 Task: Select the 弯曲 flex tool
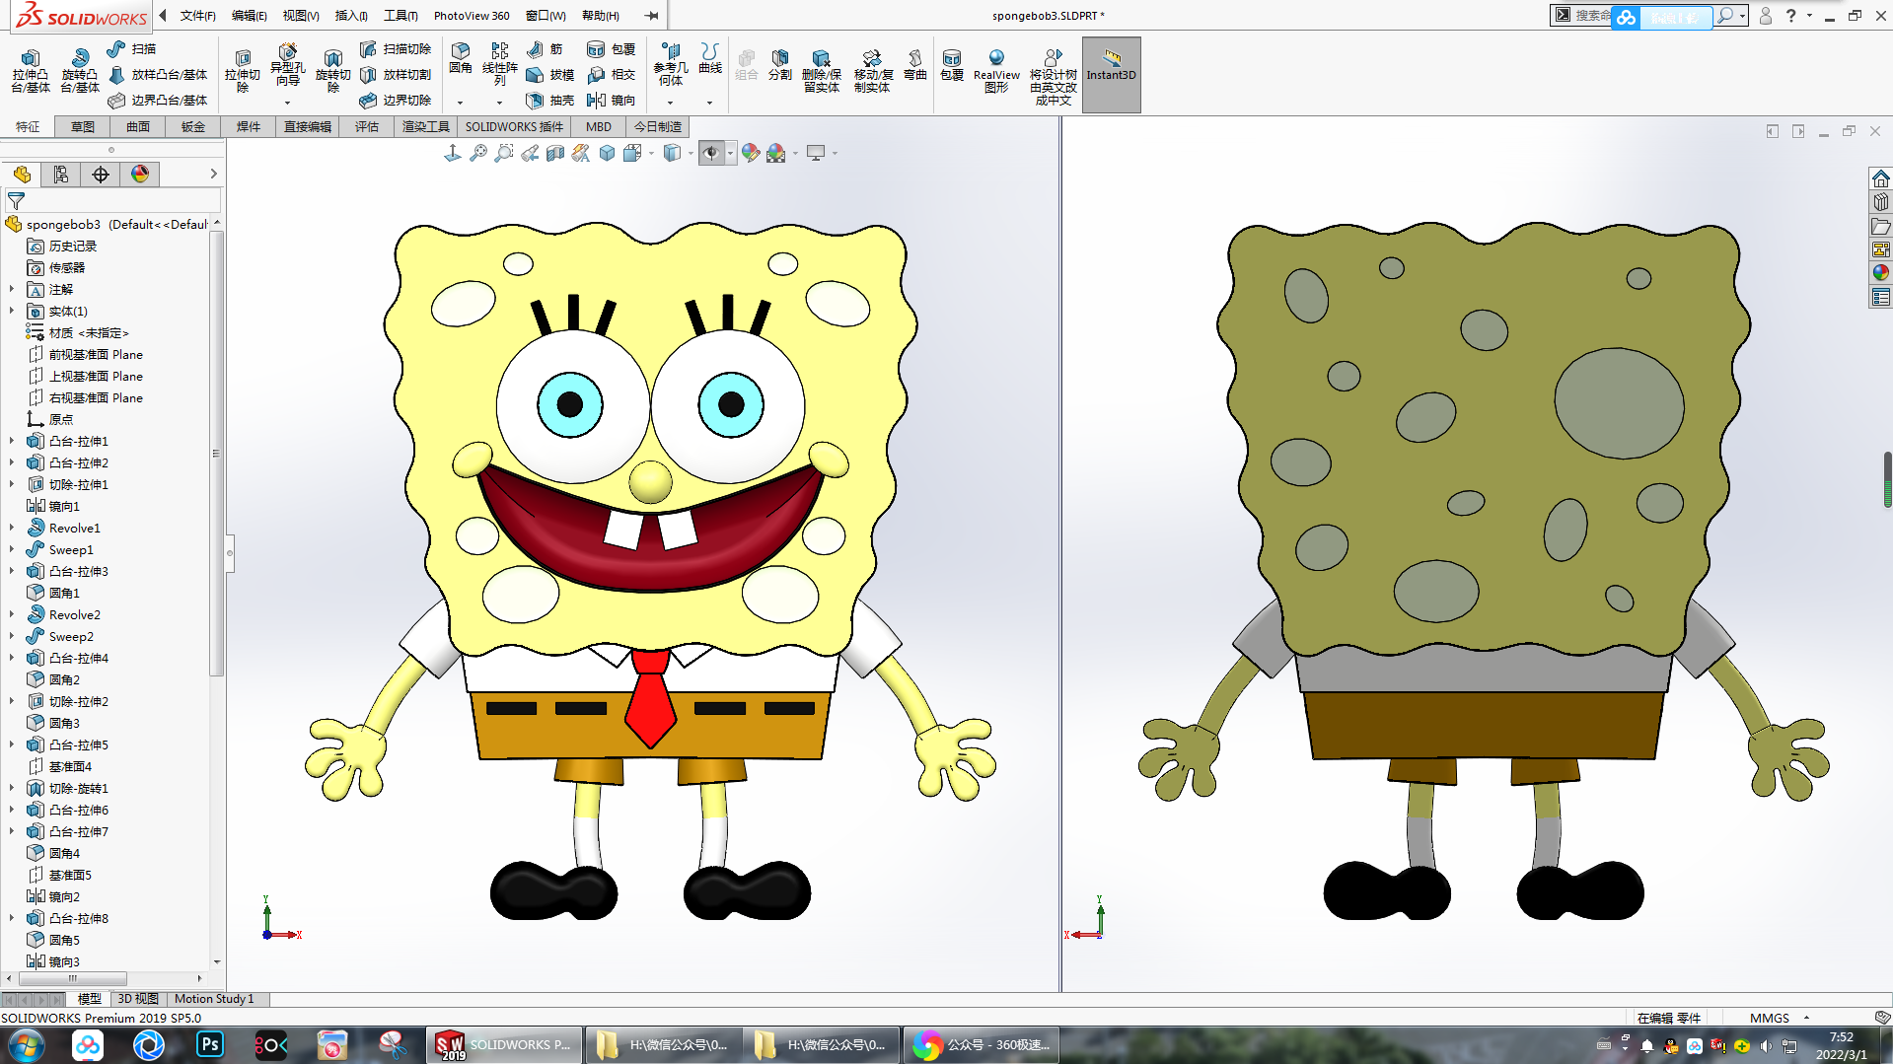click(915, 65)
